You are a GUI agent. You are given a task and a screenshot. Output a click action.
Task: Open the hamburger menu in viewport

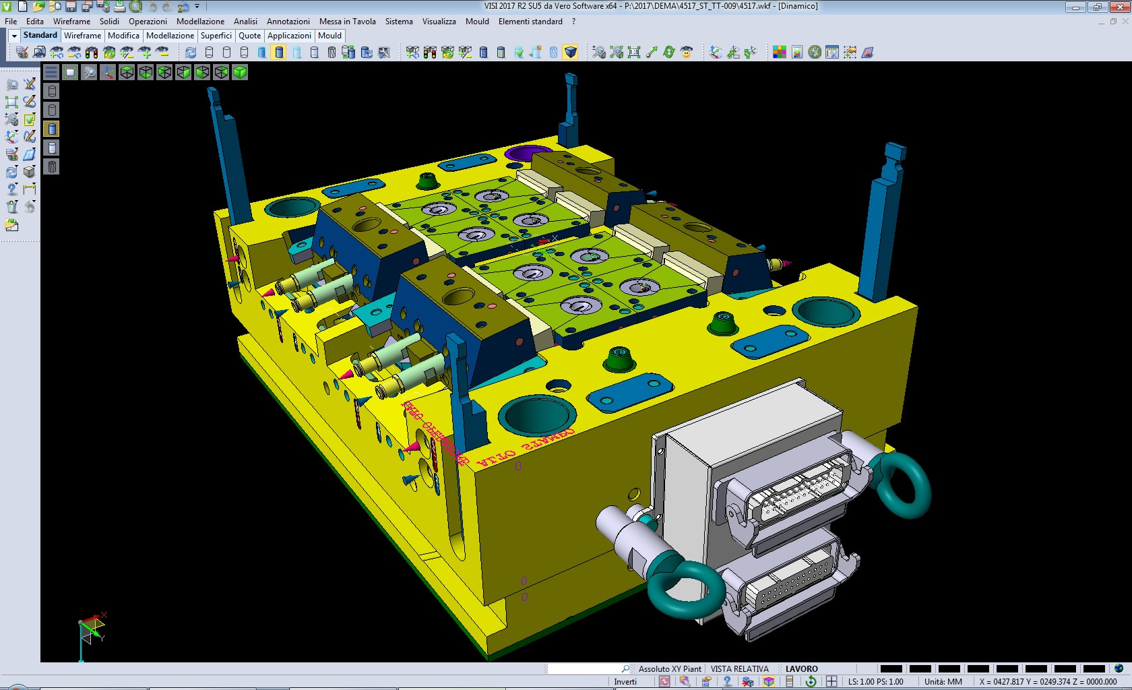click(51, 72)
